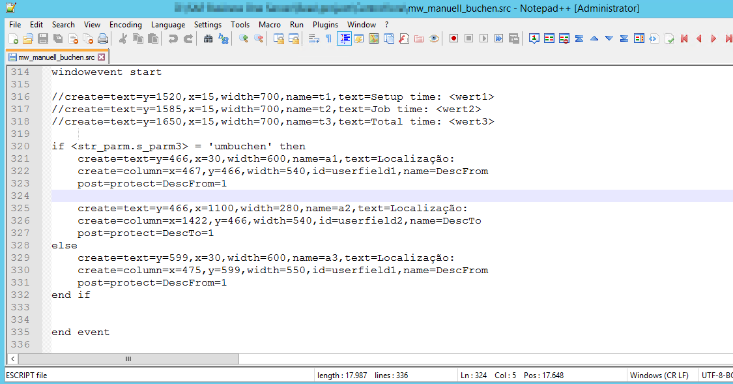Toggle the compare navigation bar icon
The height and width of the screenshot is (384, 733).
pos(639,39)
